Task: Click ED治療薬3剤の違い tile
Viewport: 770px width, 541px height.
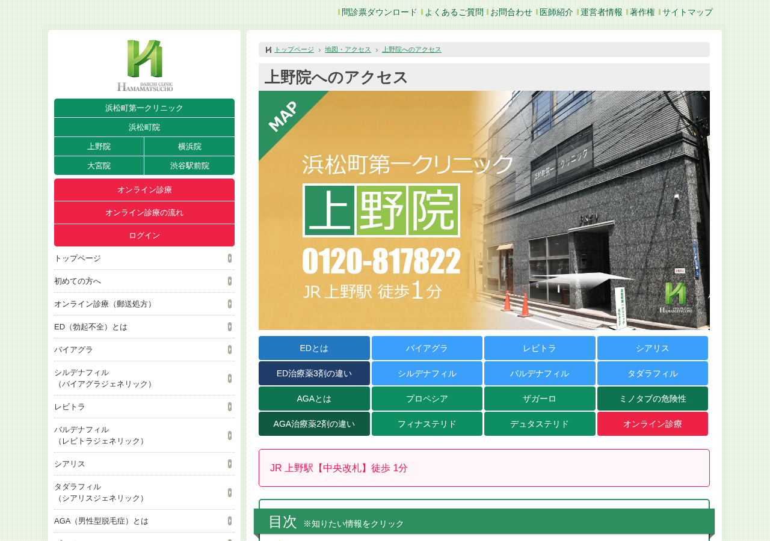Action: pos(314,373)
